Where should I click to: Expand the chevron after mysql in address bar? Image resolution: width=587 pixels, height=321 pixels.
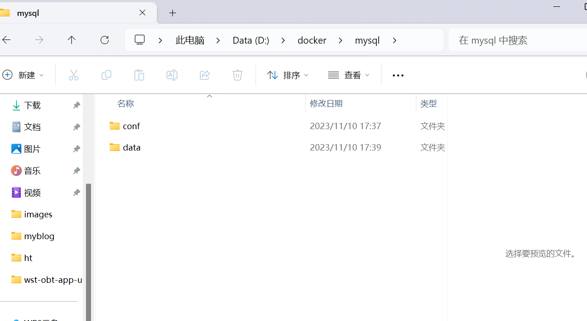395,40
